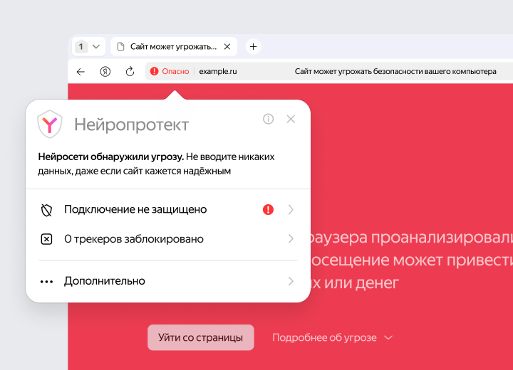Click the "Нейросети обнаружили угрозу." warning text
The height and width of the screenshot is (370, 513).
pyautogui.click(x=111, y=157)
